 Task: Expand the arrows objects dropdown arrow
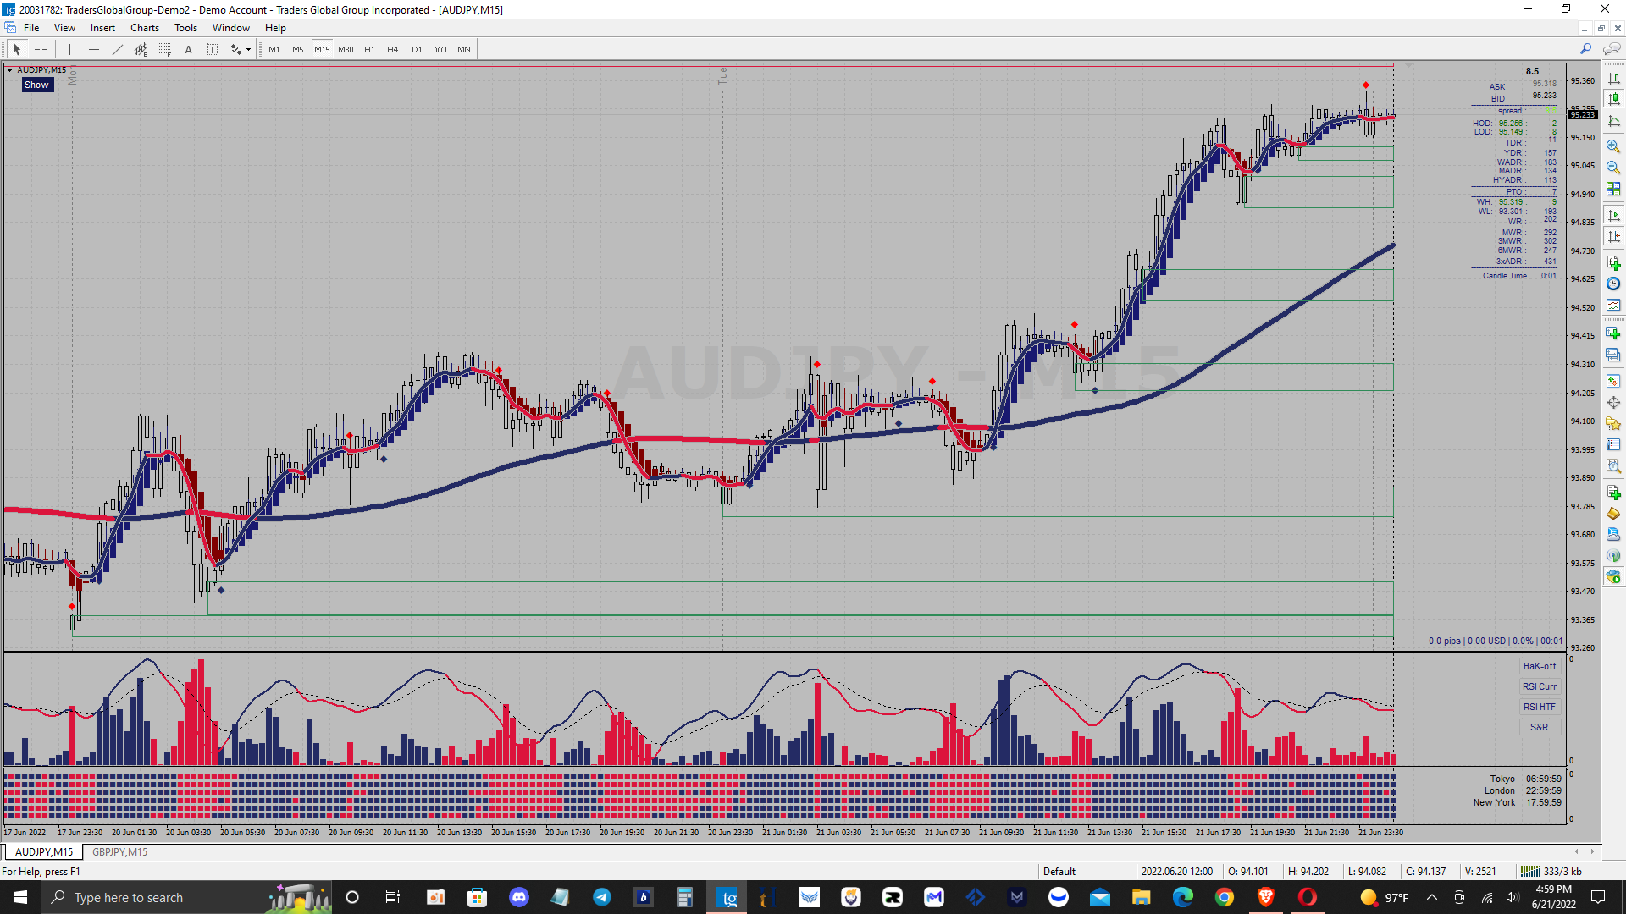[x=248, y=50]
